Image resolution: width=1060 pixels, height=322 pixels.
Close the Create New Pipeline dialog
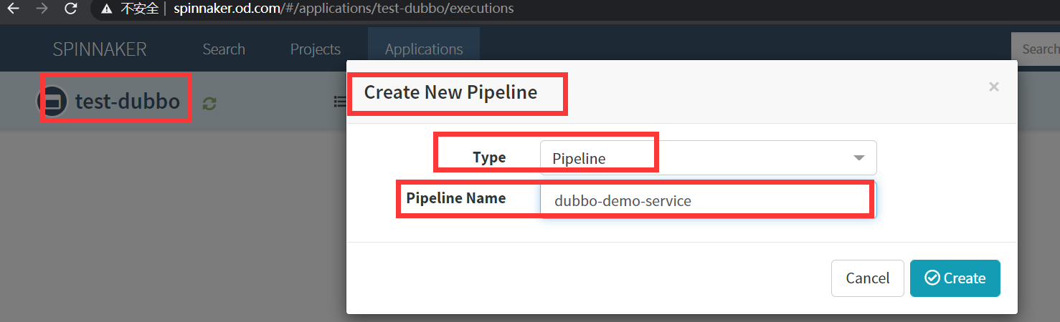pos(993,87)
